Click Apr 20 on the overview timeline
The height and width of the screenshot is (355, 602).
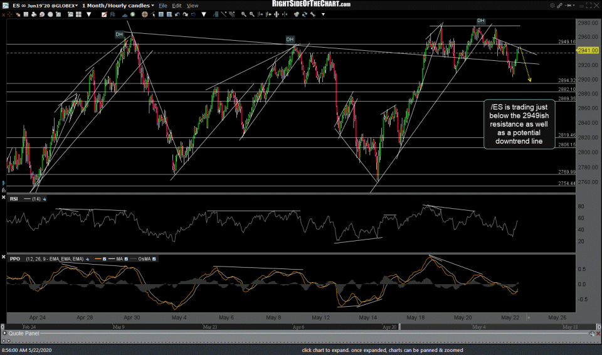tap(389, 327)
